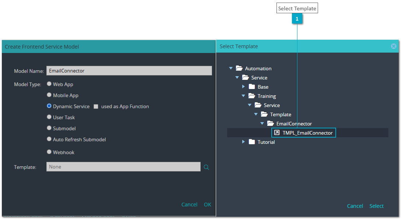Click the Training folder icon

252,96
